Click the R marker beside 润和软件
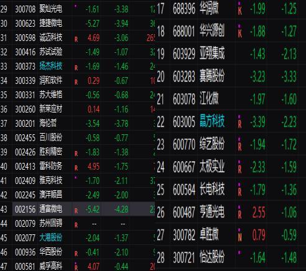This screenshot has height=271, width=306. [76, 82]
